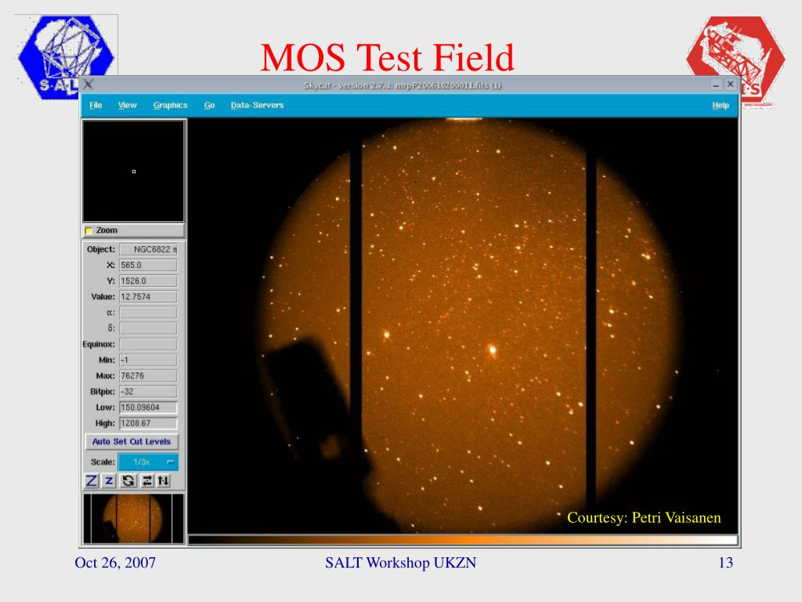Click the color ramp bar below image
Screen dimensions: 802x602
(463, 539)
